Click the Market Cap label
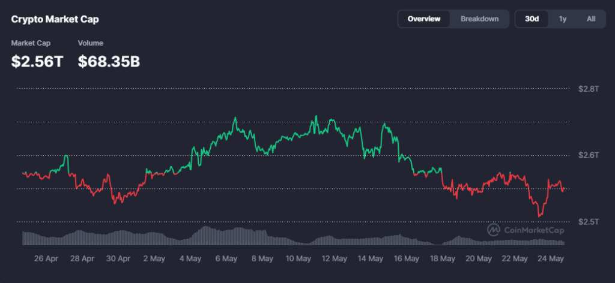615x283 pixels. [31, 43]
